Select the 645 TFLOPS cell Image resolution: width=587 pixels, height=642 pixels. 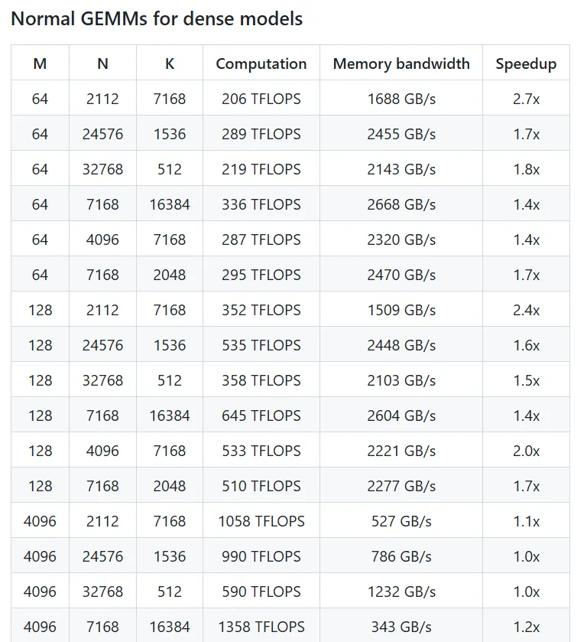pos(261,416)
